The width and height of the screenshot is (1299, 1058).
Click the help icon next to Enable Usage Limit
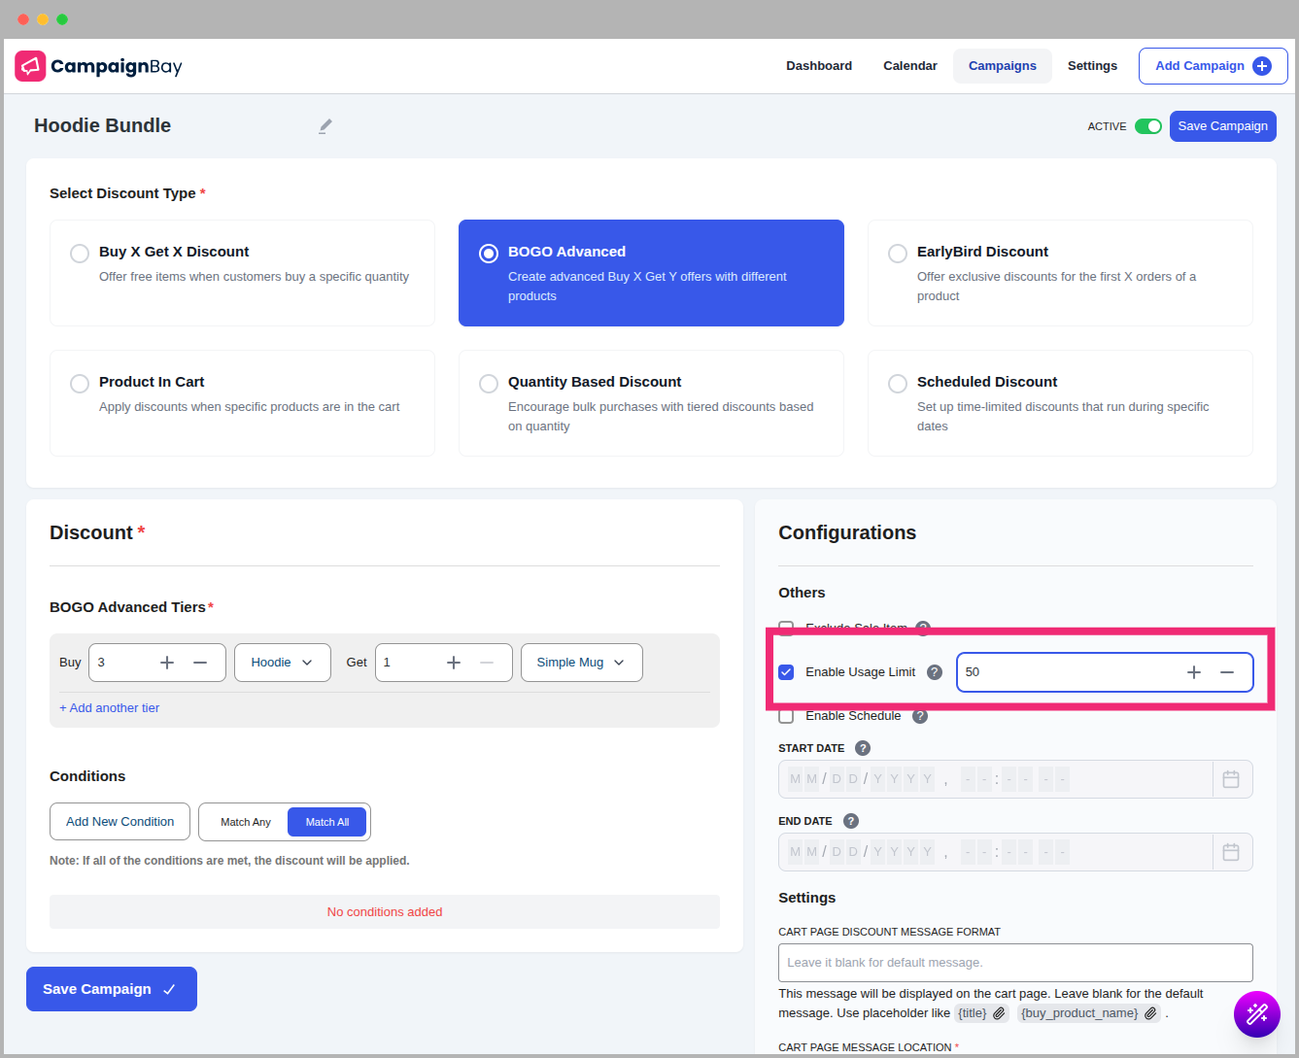pos(935,672)
